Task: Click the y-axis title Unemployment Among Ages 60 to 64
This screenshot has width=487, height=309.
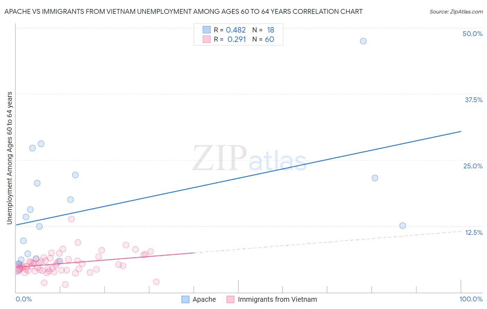Action: tap(9, 158)
